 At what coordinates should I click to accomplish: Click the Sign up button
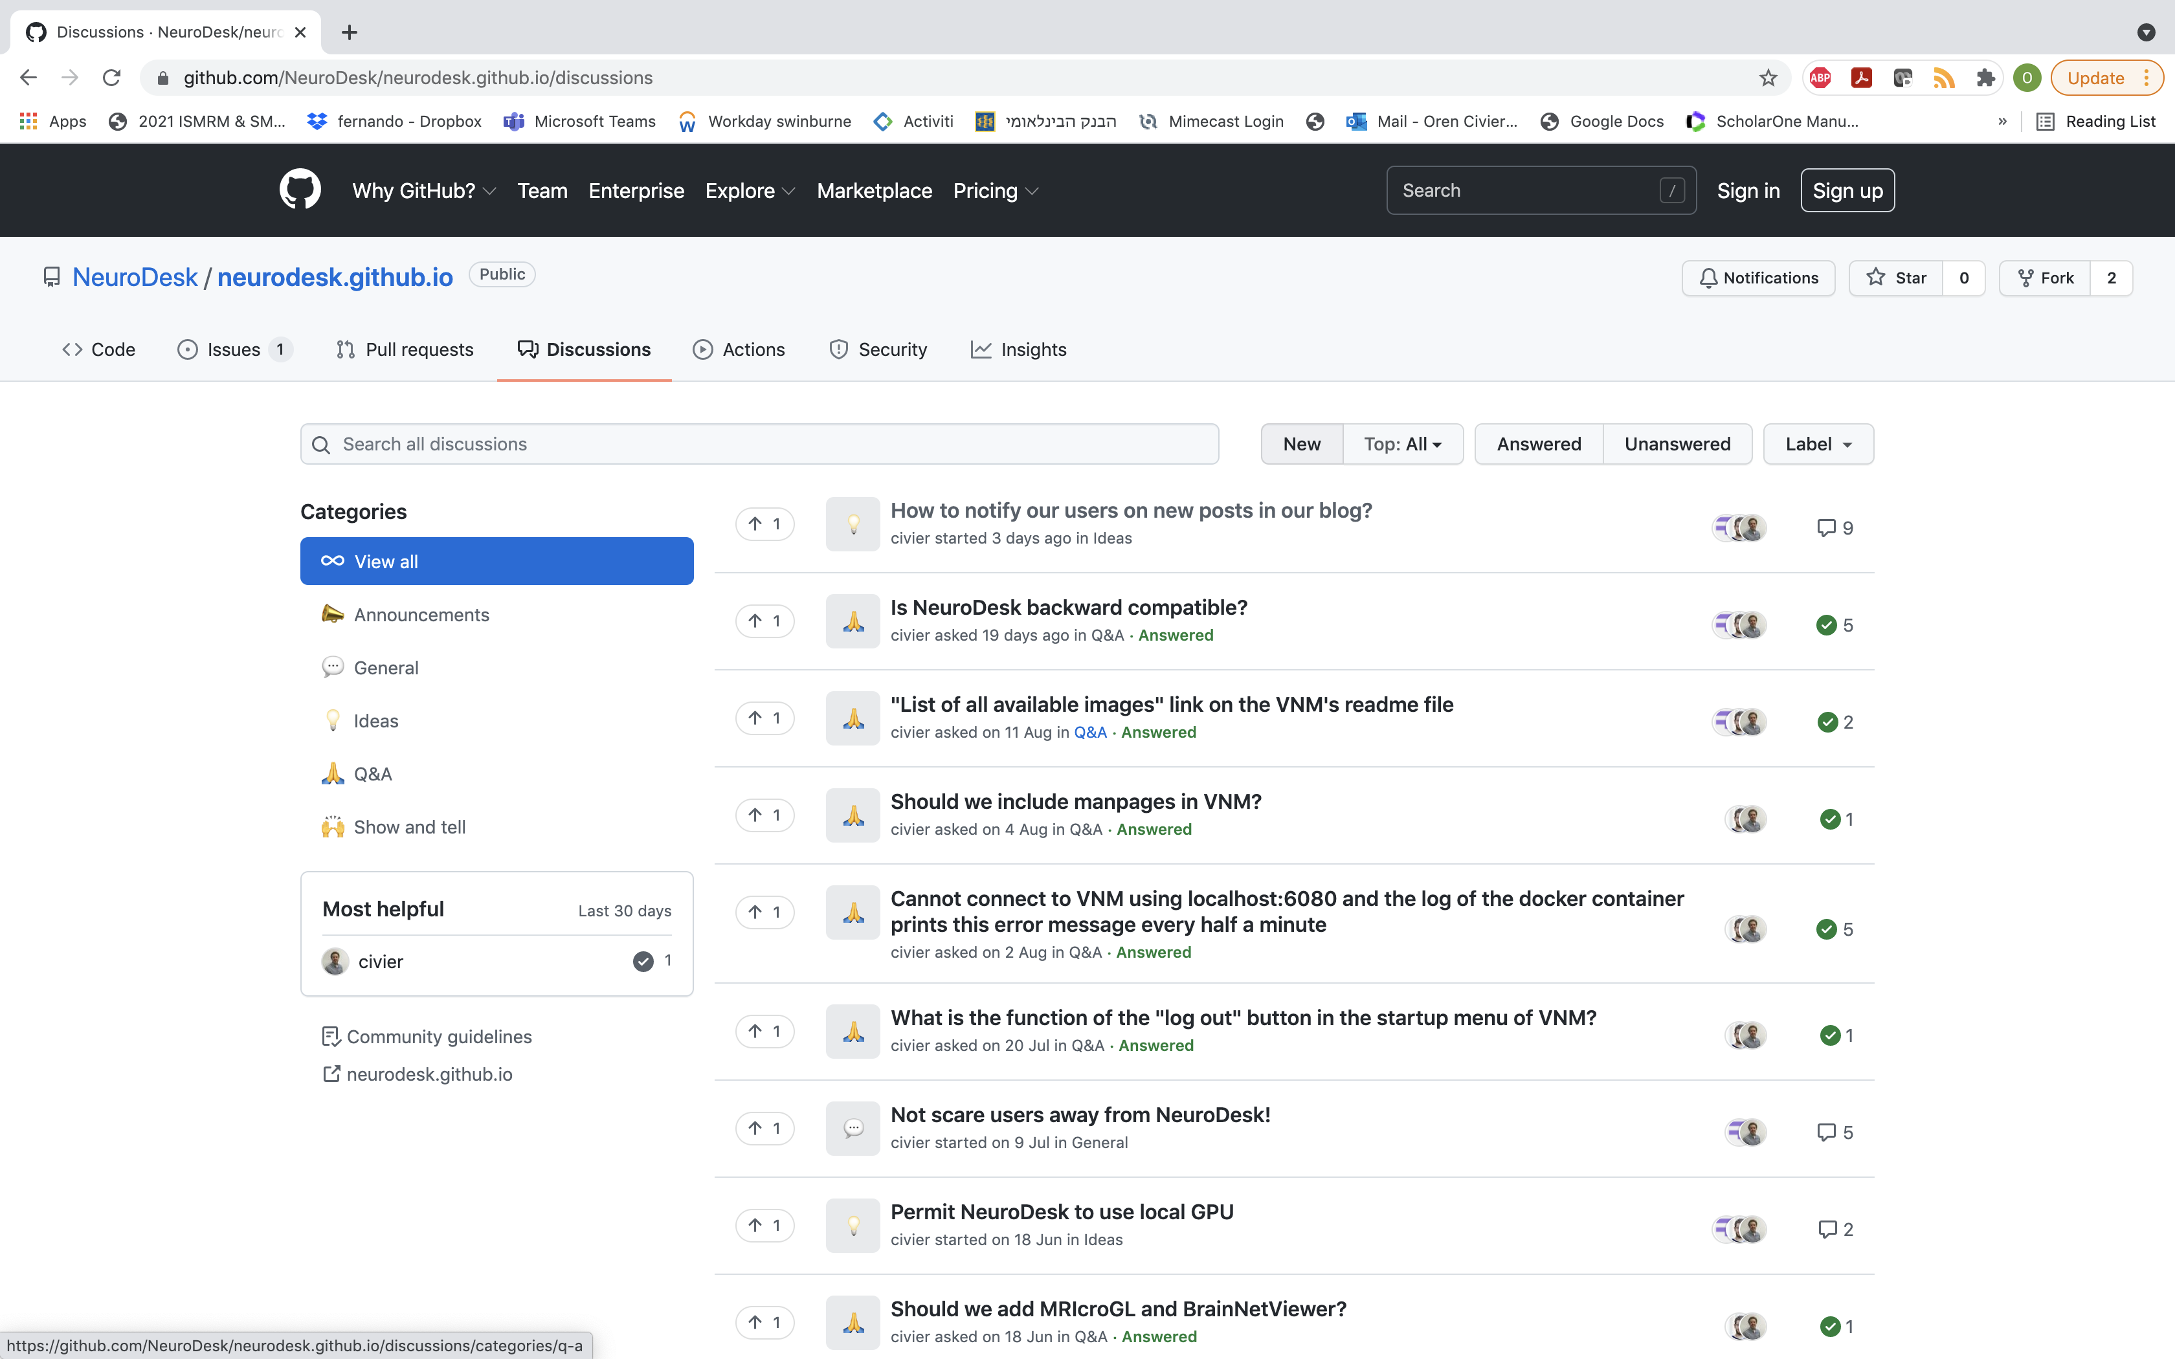1847,190
